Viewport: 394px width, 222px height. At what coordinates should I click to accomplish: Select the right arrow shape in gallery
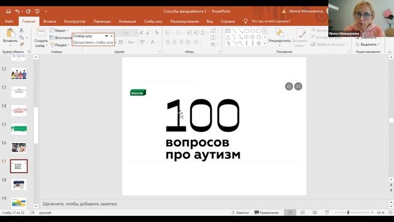(246, 37)
